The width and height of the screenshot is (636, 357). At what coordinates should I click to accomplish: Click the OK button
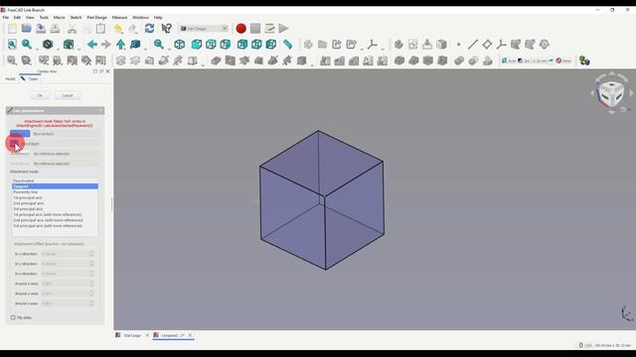(40, 95)
